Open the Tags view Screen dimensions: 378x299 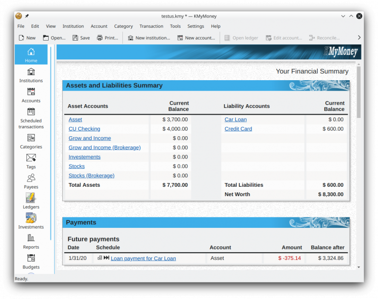pos(31,161)
